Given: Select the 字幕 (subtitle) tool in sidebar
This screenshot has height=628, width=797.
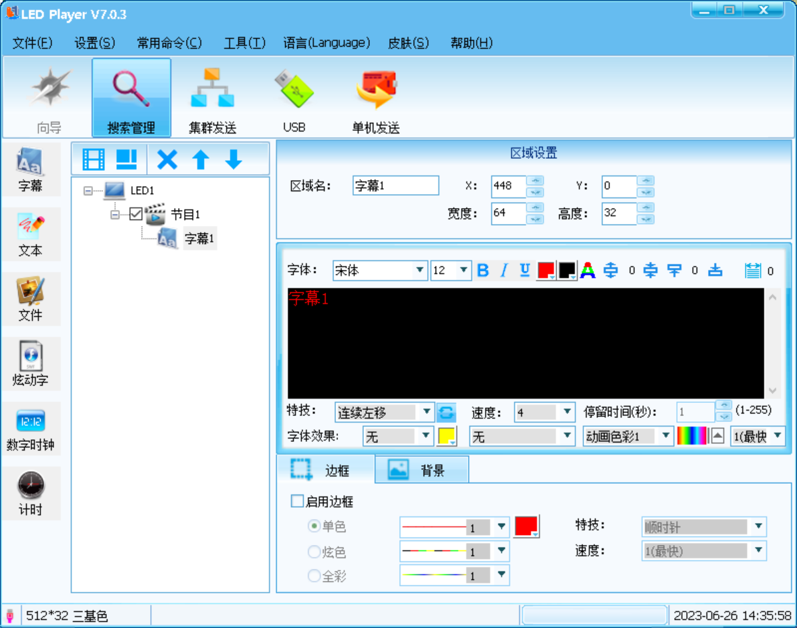Looking at the screenshot, I should coord(31,169).
